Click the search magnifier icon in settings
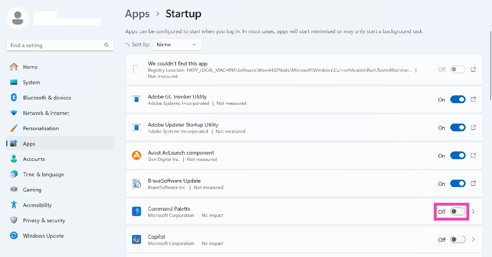The image size is (492, 257). [107, 45]
